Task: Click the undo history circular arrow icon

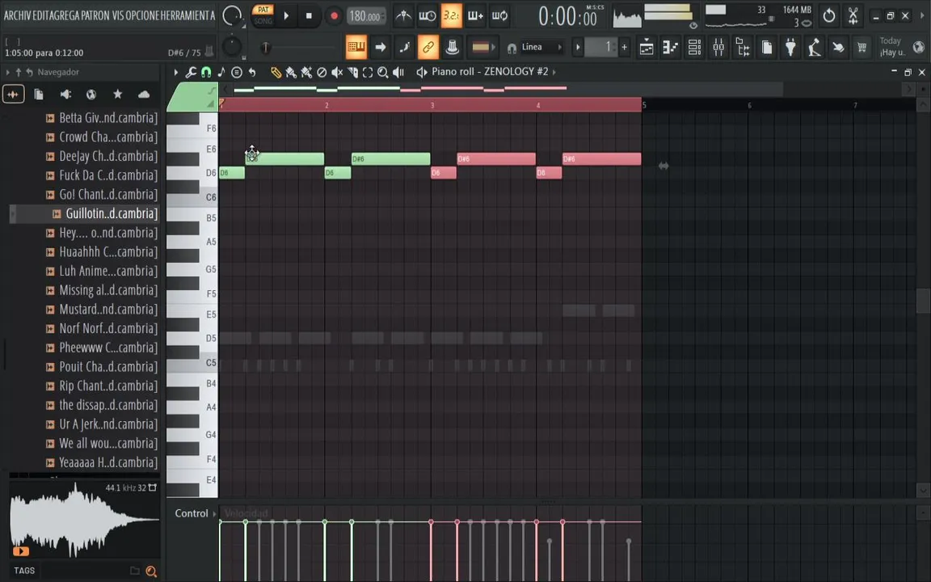Action: [829, 16]
